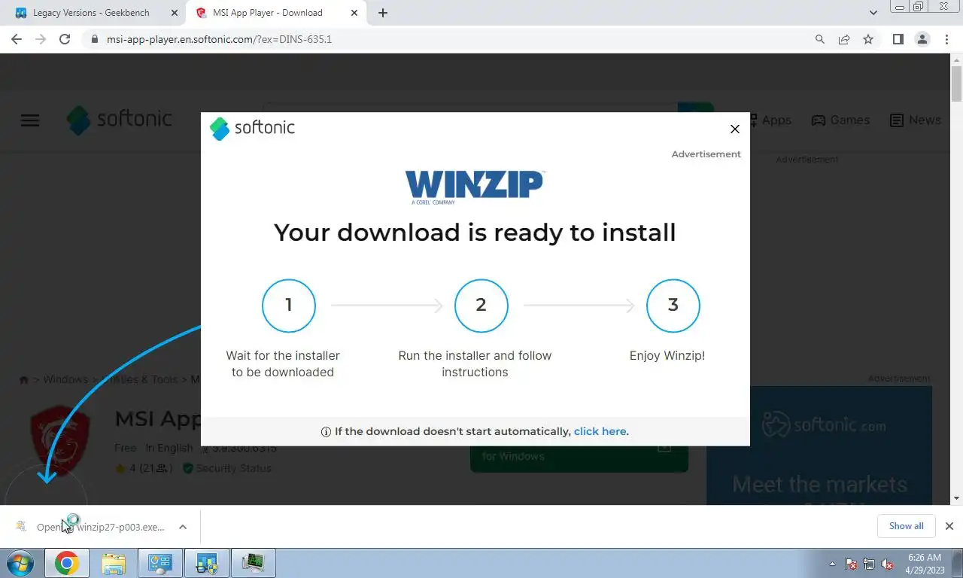
Task: Click the Chrome taskbar icon
Action: coord(67,563)
